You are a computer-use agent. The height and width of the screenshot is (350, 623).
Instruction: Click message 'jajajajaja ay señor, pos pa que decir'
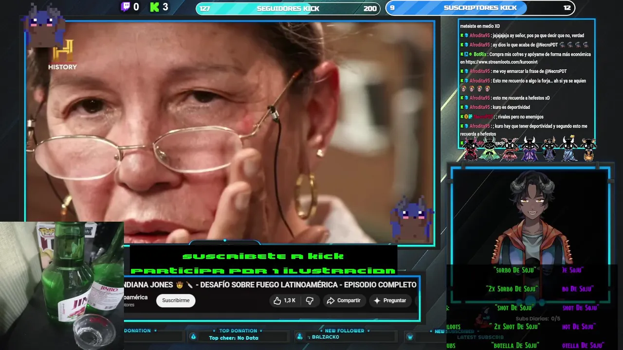pyautogui.click(x=538, y=35)
